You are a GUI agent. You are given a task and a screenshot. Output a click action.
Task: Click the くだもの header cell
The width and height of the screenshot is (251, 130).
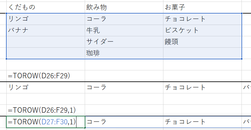[22, 7]
